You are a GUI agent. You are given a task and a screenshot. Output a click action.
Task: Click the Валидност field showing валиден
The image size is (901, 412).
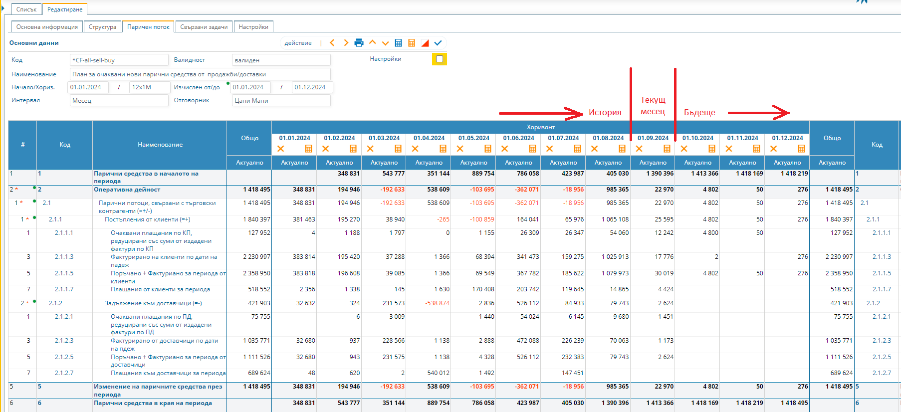(281, 60)
